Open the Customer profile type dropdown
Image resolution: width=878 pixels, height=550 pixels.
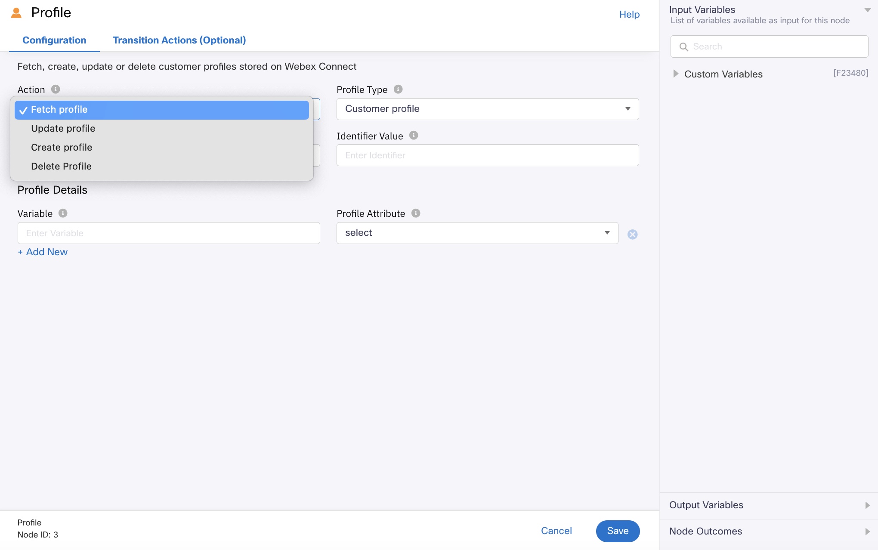488,108
